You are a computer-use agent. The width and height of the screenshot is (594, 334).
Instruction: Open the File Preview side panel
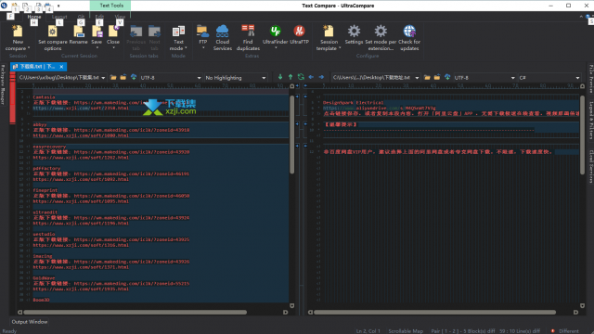coord(591,79)
